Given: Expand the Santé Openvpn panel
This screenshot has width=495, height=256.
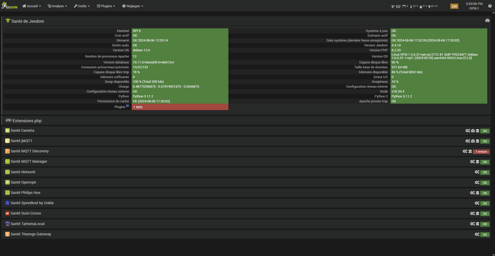Looking at the screenshot, I should point(246,182).
